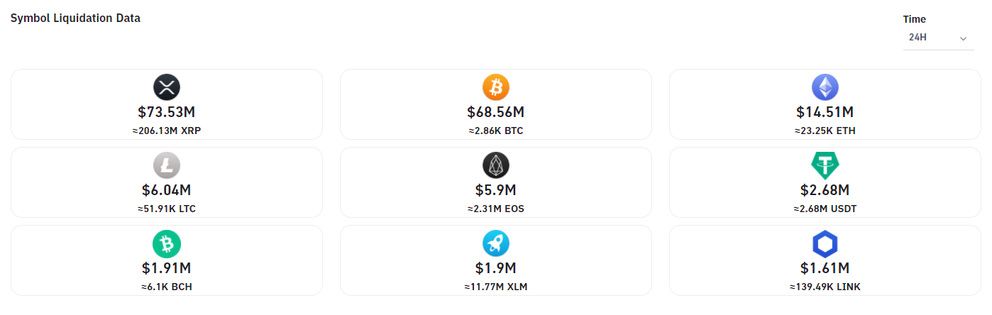992x315 pixels.
Task: Click the ≈139.49K LINK quantity text
Action: tap(825, 287)
